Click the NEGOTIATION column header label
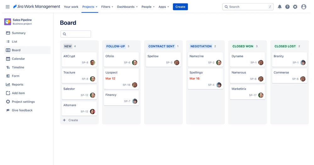The image size is (314, 165). click(x=201, y=46)
